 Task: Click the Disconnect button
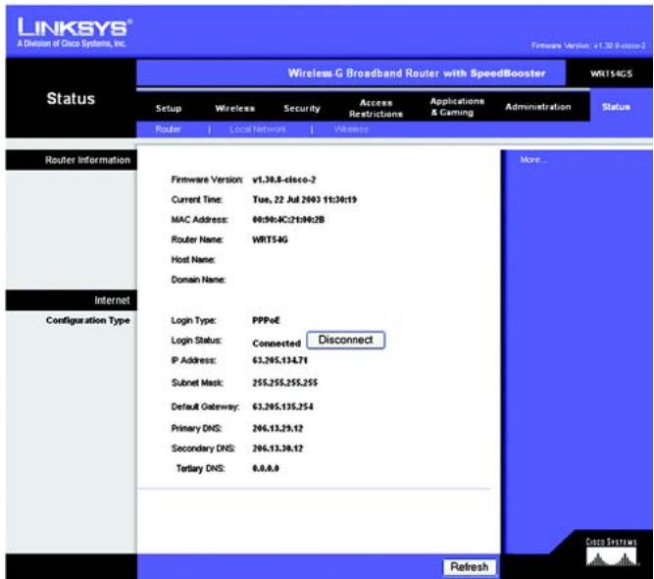coord(346,340)
